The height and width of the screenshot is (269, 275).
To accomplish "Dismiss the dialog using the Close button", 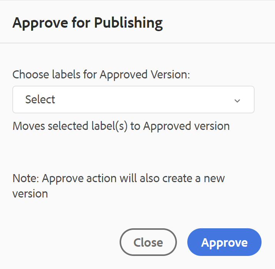I will 148,242.
